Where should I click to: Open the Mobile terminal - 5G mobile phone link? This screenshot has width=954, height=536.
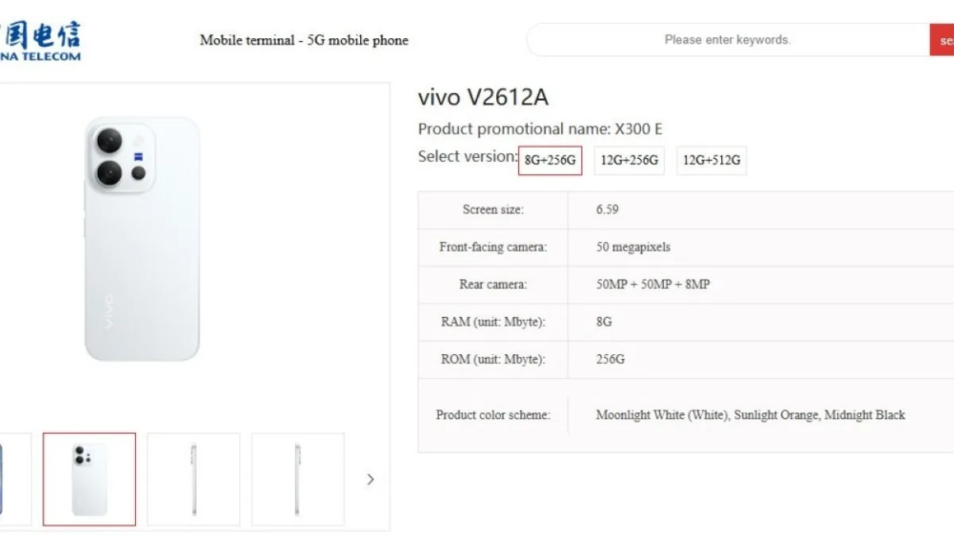304,40
